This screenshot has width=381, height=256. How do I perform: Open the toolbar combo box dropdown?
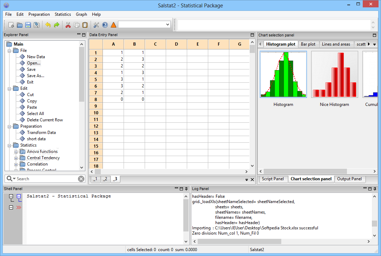167,25
